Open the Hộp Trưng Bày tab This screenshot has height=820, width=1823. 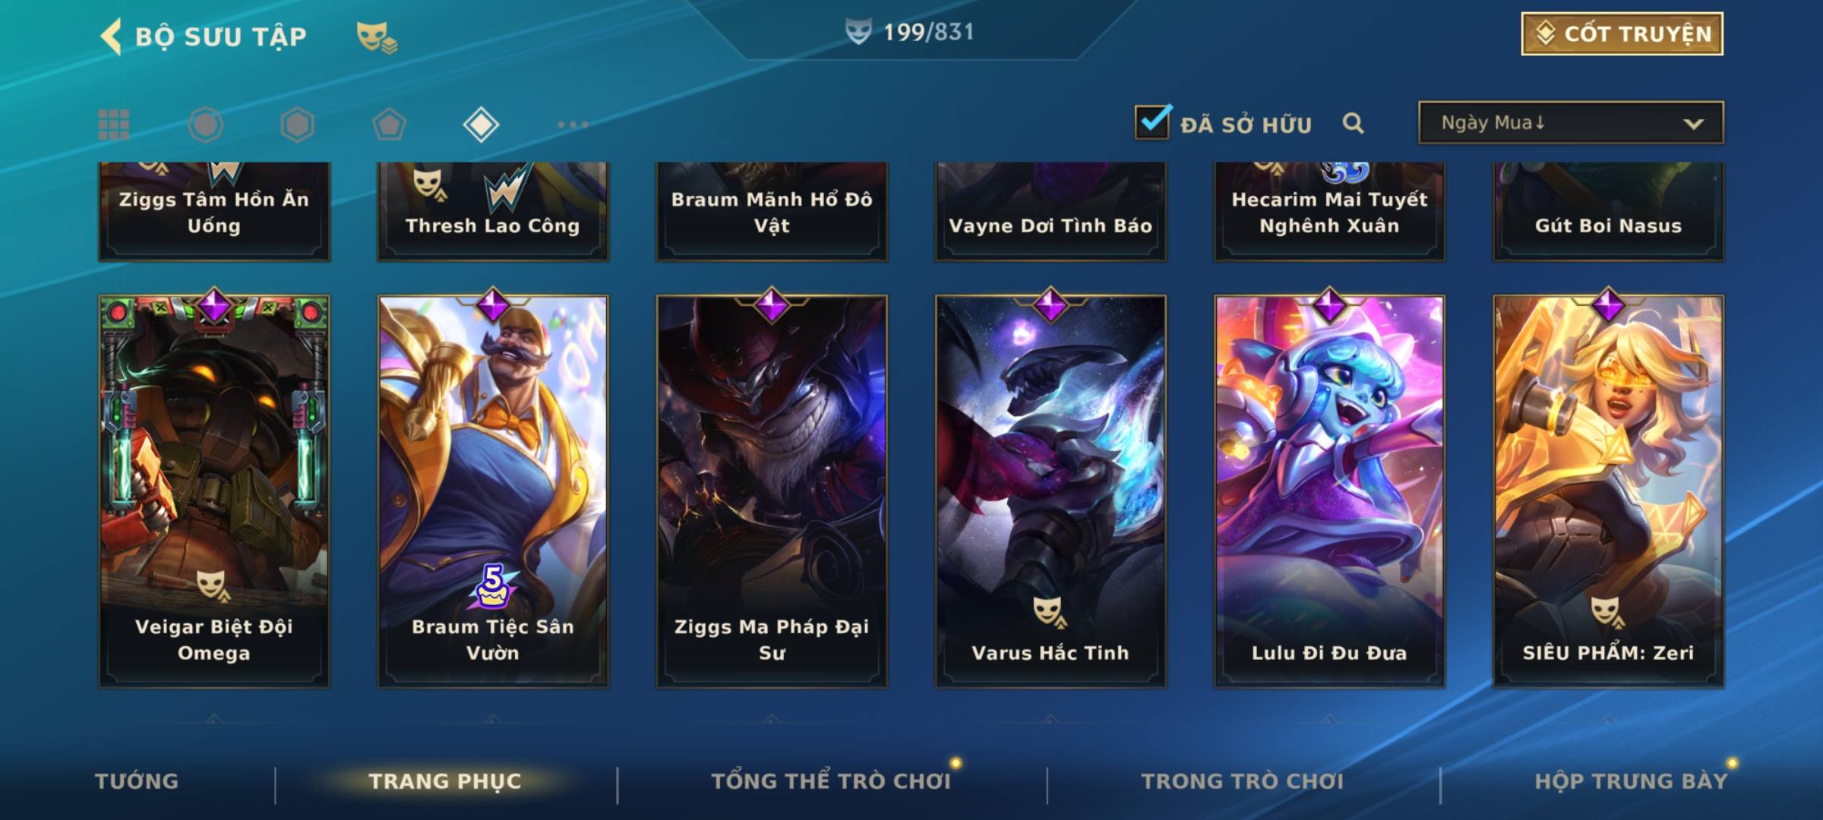[1631, 781]
